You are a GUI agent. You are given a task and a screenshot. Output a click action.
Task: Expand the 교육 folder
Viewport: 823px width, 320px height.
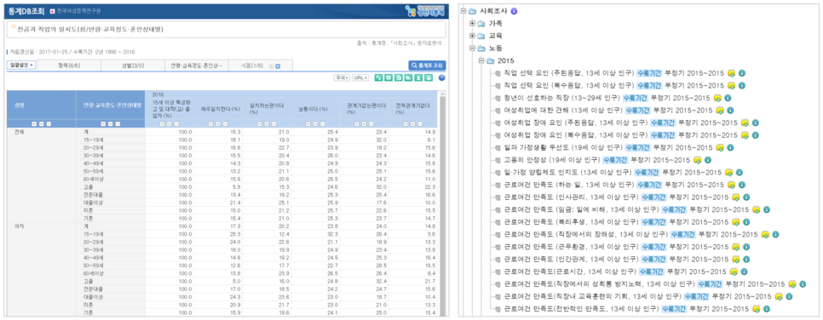[472, 37]
